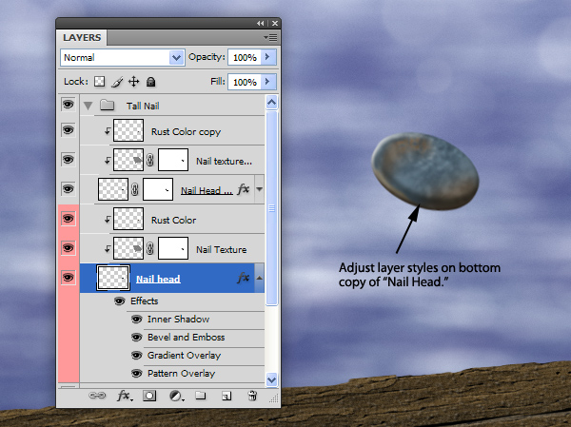
Task: Hide the Nail texture... layer
Action: tap(69, 160)
